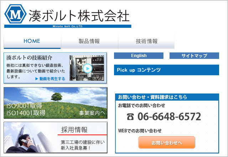
Task: Click the お電話でのお問い合わせ label
Action: (141, 105)
